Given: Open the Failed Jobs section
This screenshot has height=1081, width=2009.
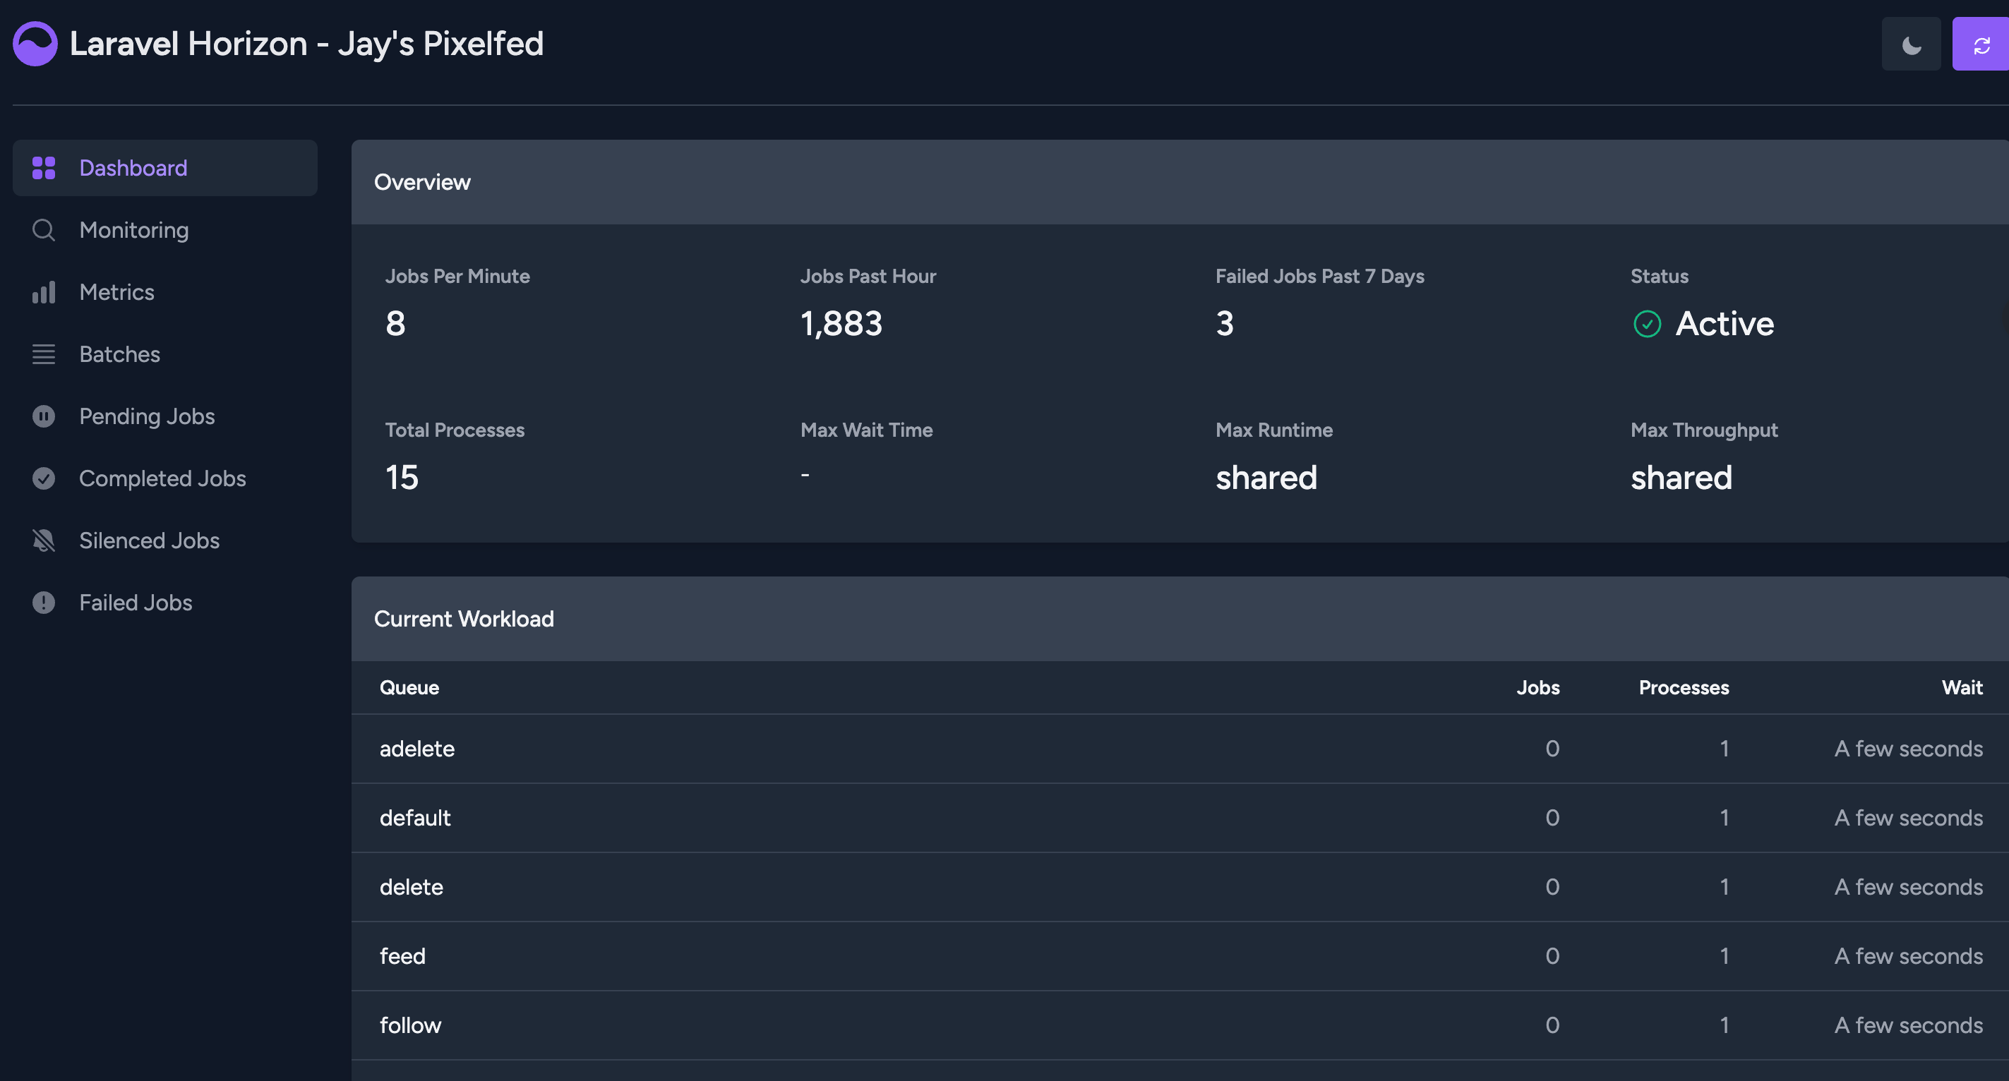Looking at the screenshot, I should click(x=136, y=603).
